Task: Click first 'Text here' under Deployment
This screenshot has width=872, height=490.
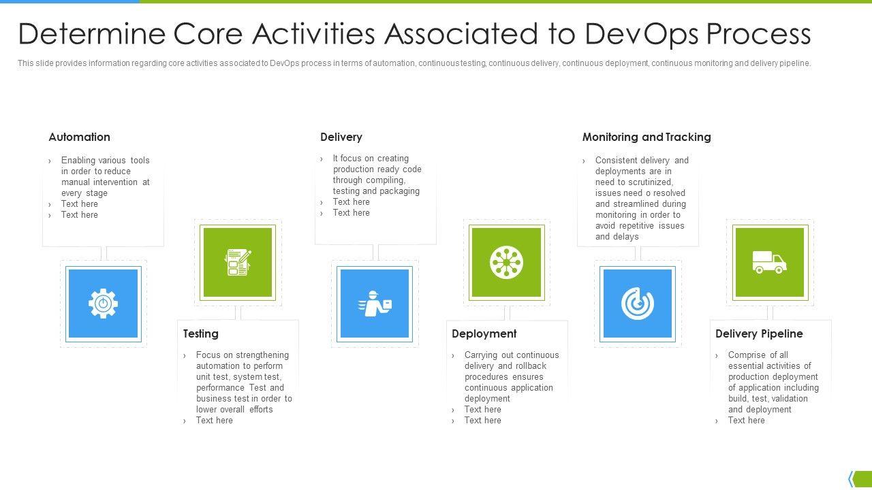Action: [483, 410]
